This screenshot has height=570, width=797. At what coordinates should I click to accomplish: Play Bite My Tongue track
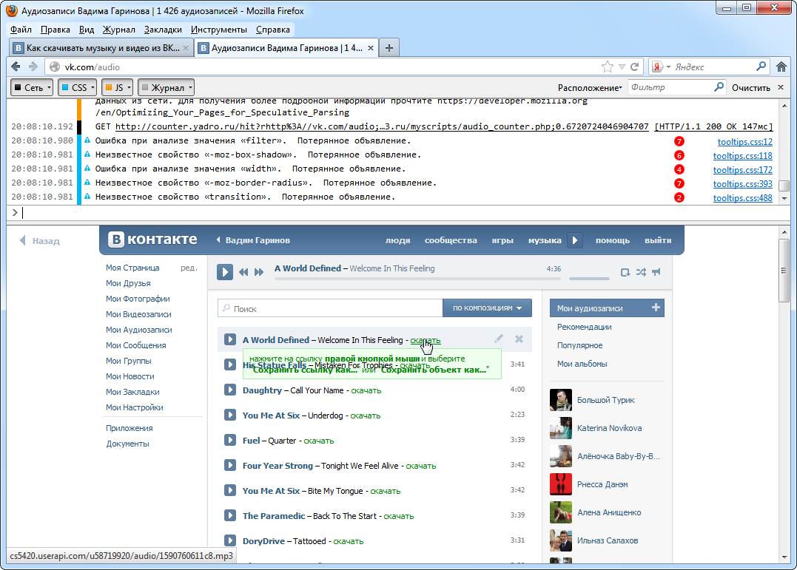(x=230, y=490)
